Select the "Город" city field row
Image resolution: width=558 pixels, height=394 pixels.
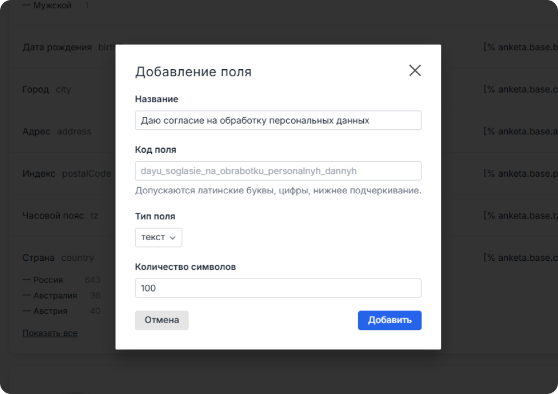point(36,89)
